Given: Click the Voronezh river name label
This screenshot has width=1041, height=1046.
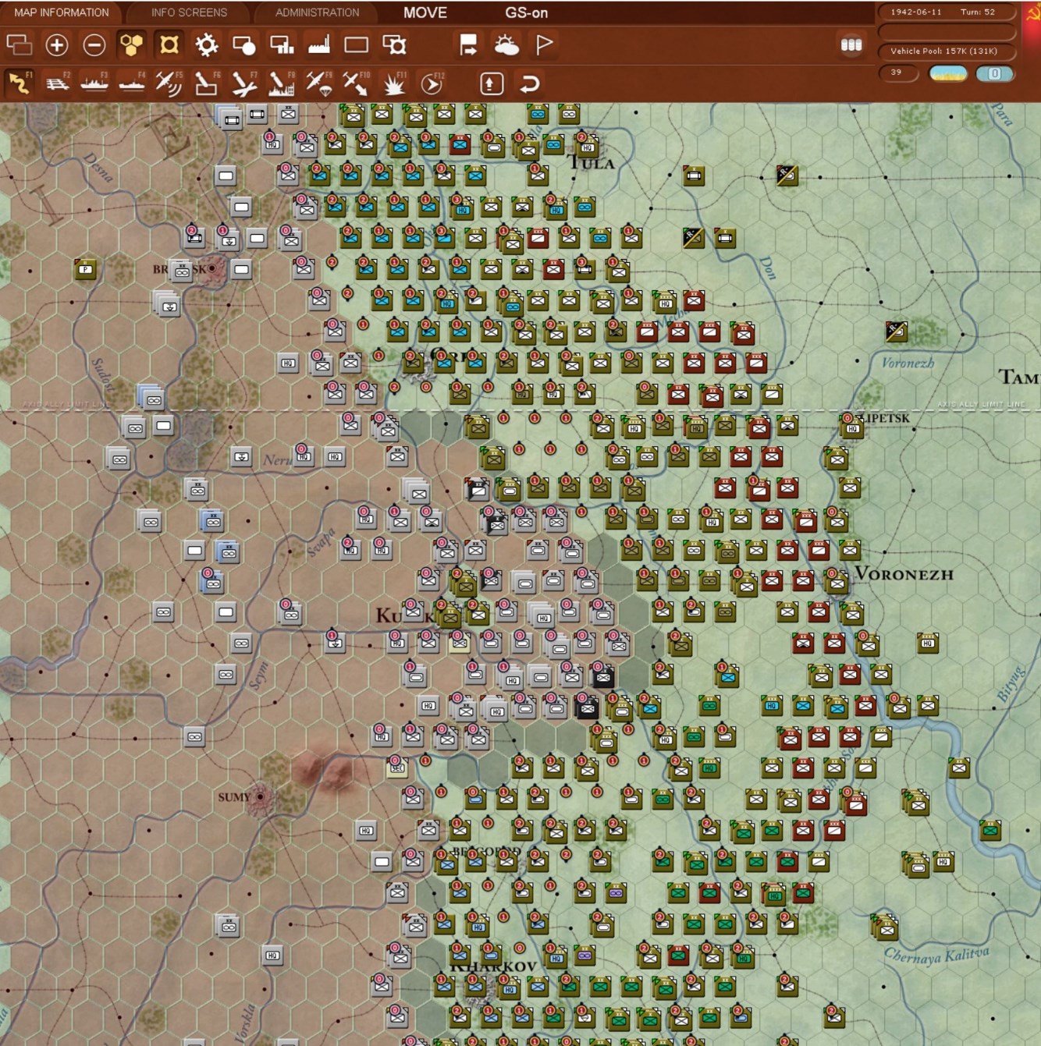Looking at the screenshot, I should [908, 363].
